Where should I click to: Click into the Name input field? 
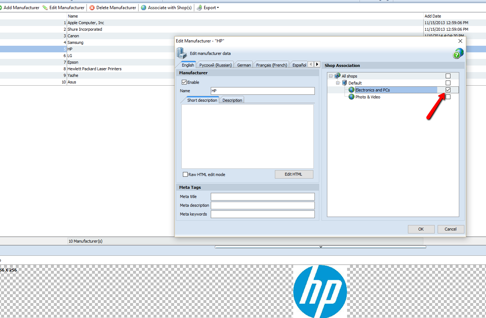pos(263,91)
